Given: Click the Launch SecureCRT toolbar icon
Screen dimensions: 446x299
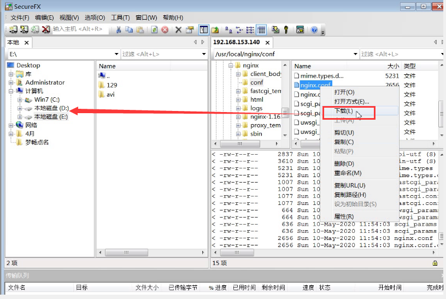Looking at the screenshot, I should 300,30.
